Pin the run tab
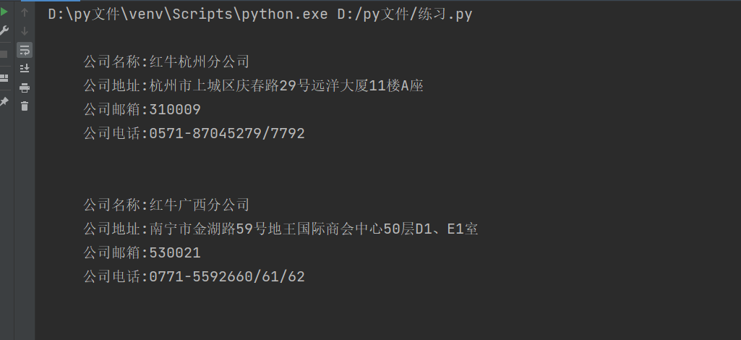 pos(4,102)
